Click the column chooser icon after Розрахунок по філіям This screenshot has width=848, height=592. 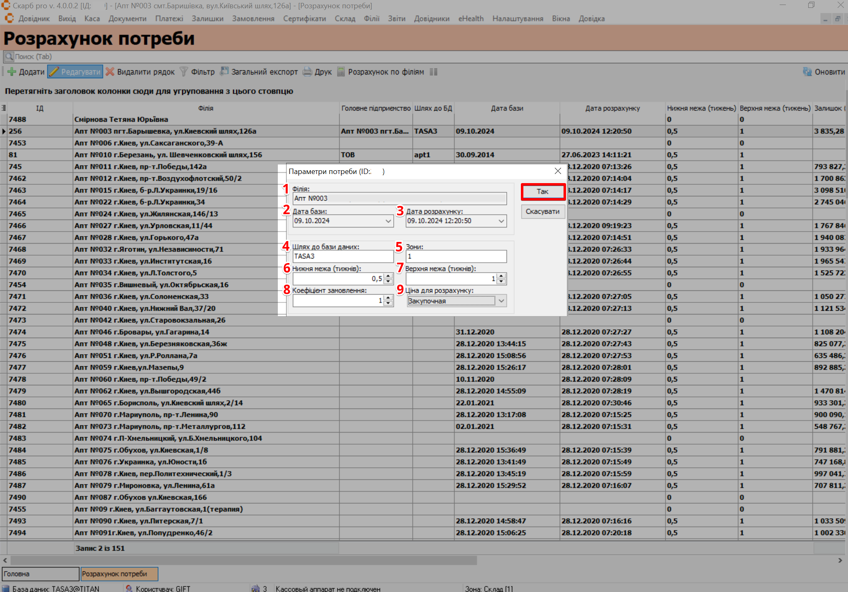[434, 72]
